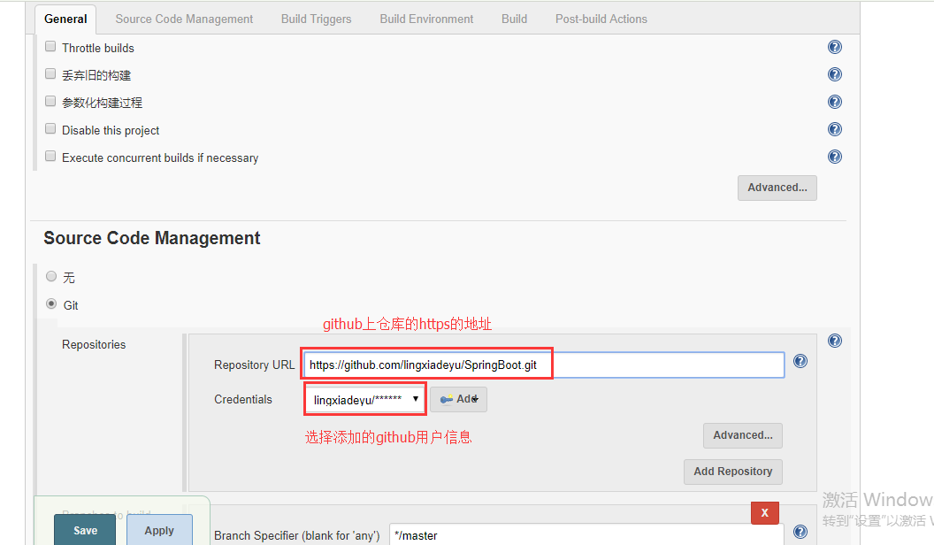Viewport: 934px width, 545px height.
Task: Open help for Disable this project
Action: [835, 129]
